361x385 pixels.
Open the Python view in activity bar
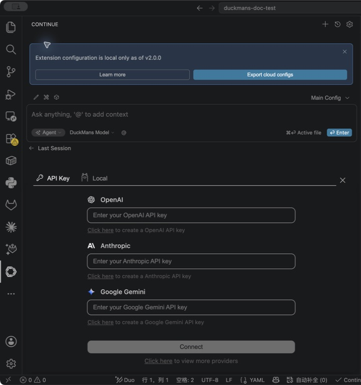click(x=11, y=183)
